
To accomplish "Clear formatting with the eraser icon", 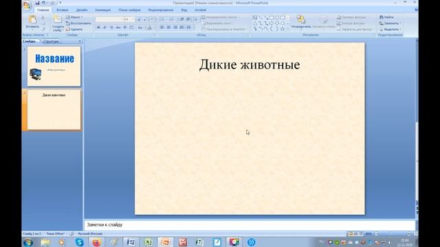I will point(152,19).
